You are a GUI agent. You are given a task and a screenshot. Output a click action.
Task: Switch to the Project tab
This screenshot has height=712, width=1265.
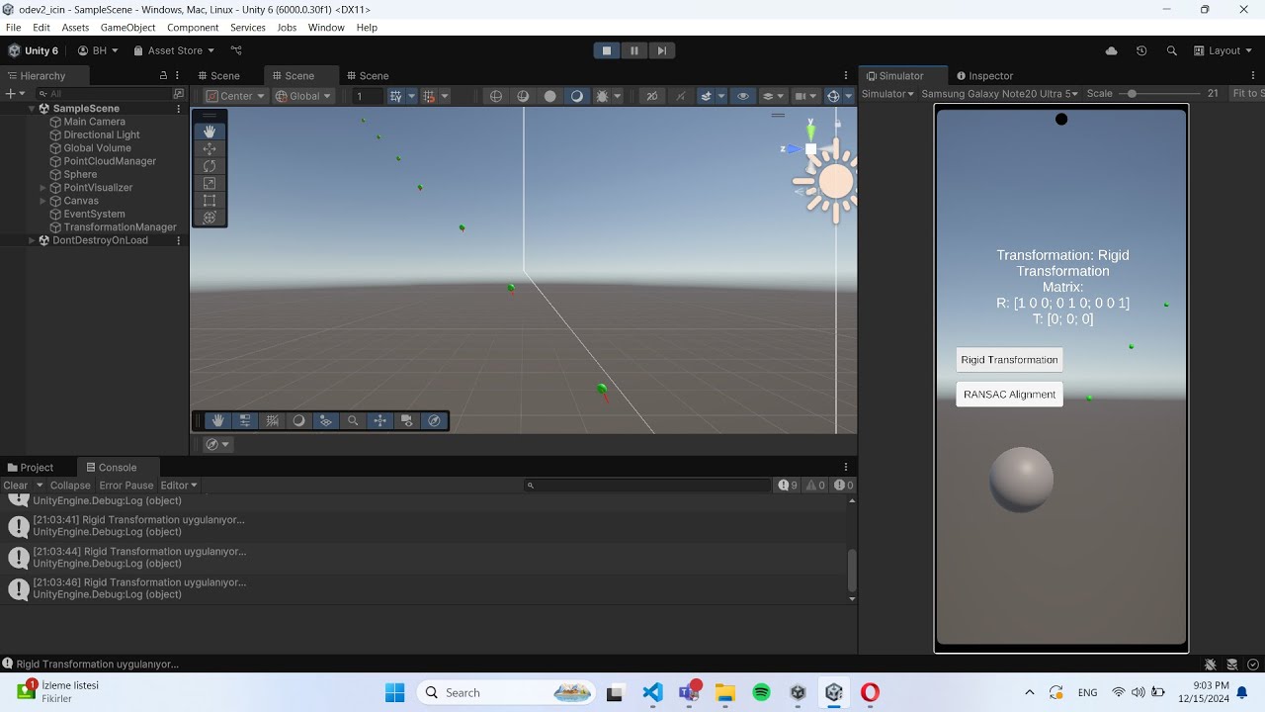pyautogui.click(x=30, y=468)
